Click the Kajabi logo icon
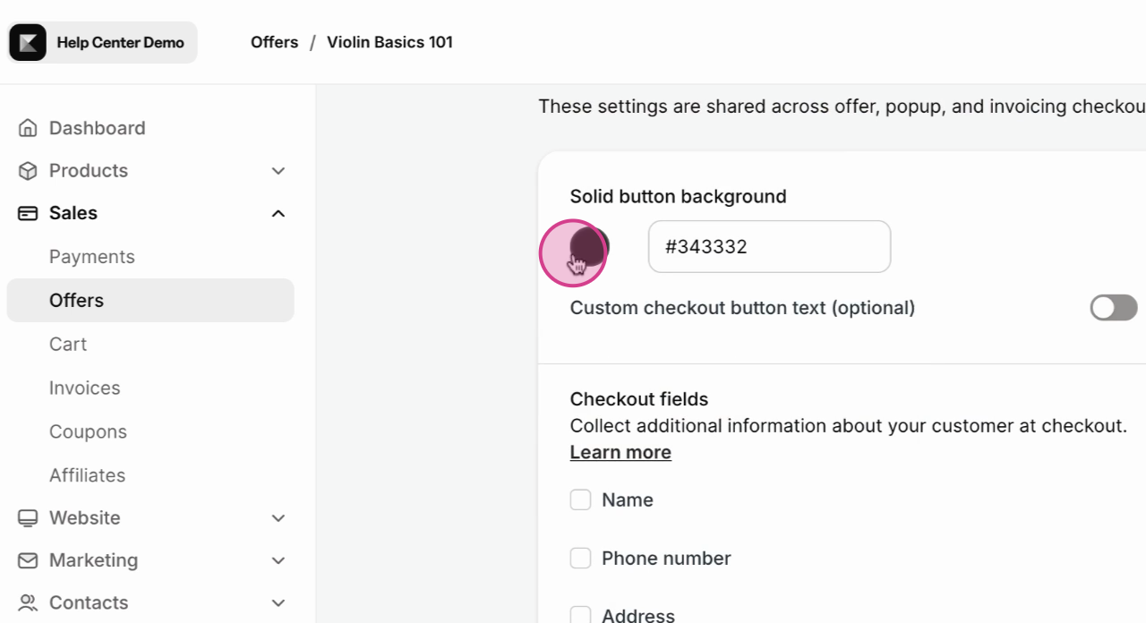The height and width of the screenshot is (623, 1146). click(x=28, y=43)
